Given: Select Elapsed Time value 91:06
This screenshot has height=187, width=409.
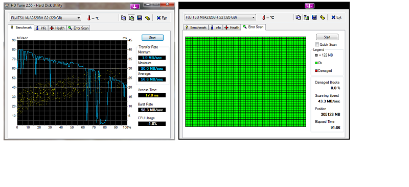Looking at the screenshot, I should [x=336, y=128].
